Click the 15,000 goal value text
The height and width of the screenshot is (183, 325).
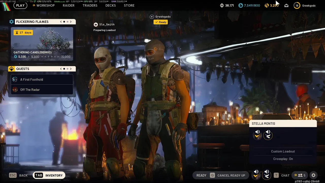[x=66, y=57]
